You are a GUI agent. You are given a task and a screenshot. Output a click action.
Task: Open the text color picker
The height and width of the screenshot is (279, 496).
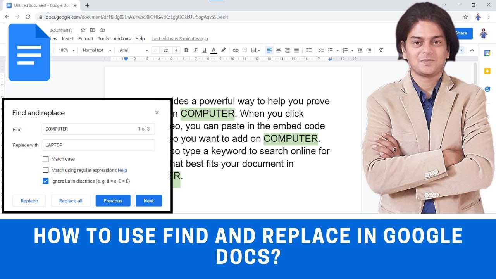click(x=214, y=50)
